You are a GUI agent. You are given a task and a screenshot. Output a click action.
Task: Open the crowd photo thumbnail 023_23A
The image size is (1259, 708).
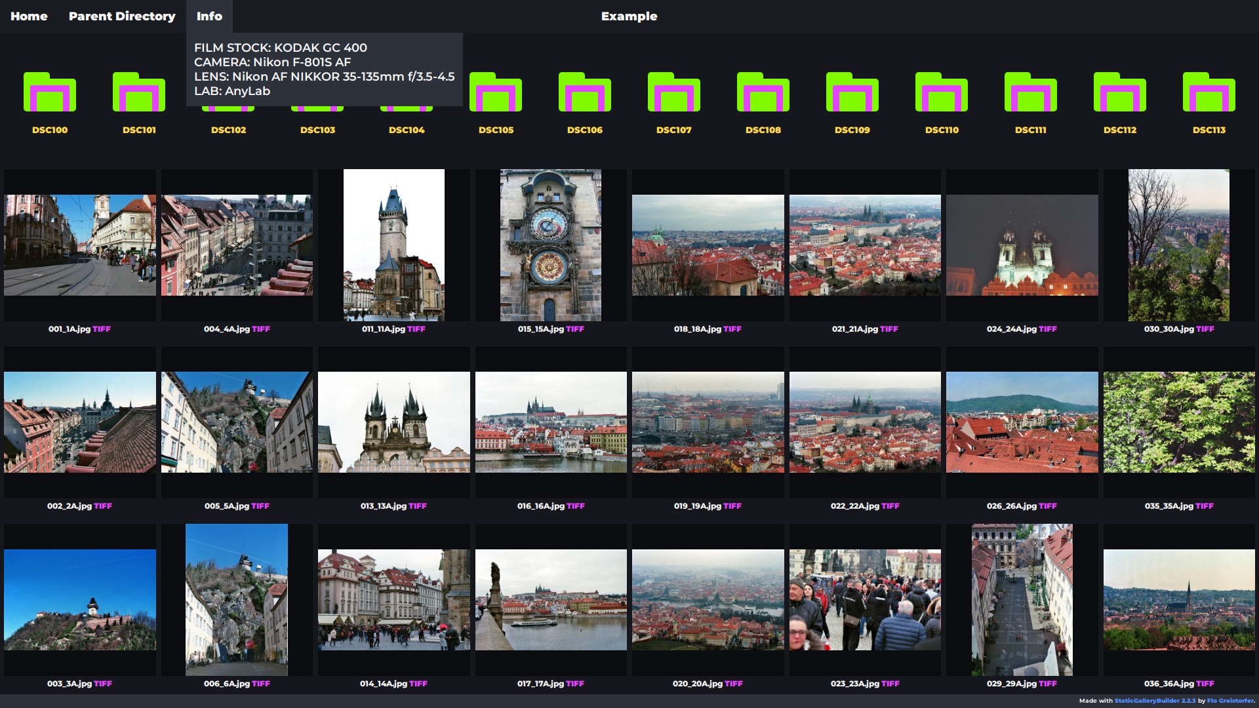(865, 600)
